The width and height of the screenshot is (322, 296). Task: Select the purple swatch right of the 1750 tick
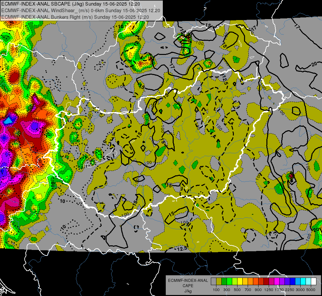pyautogui.click(x=282, y=282)
